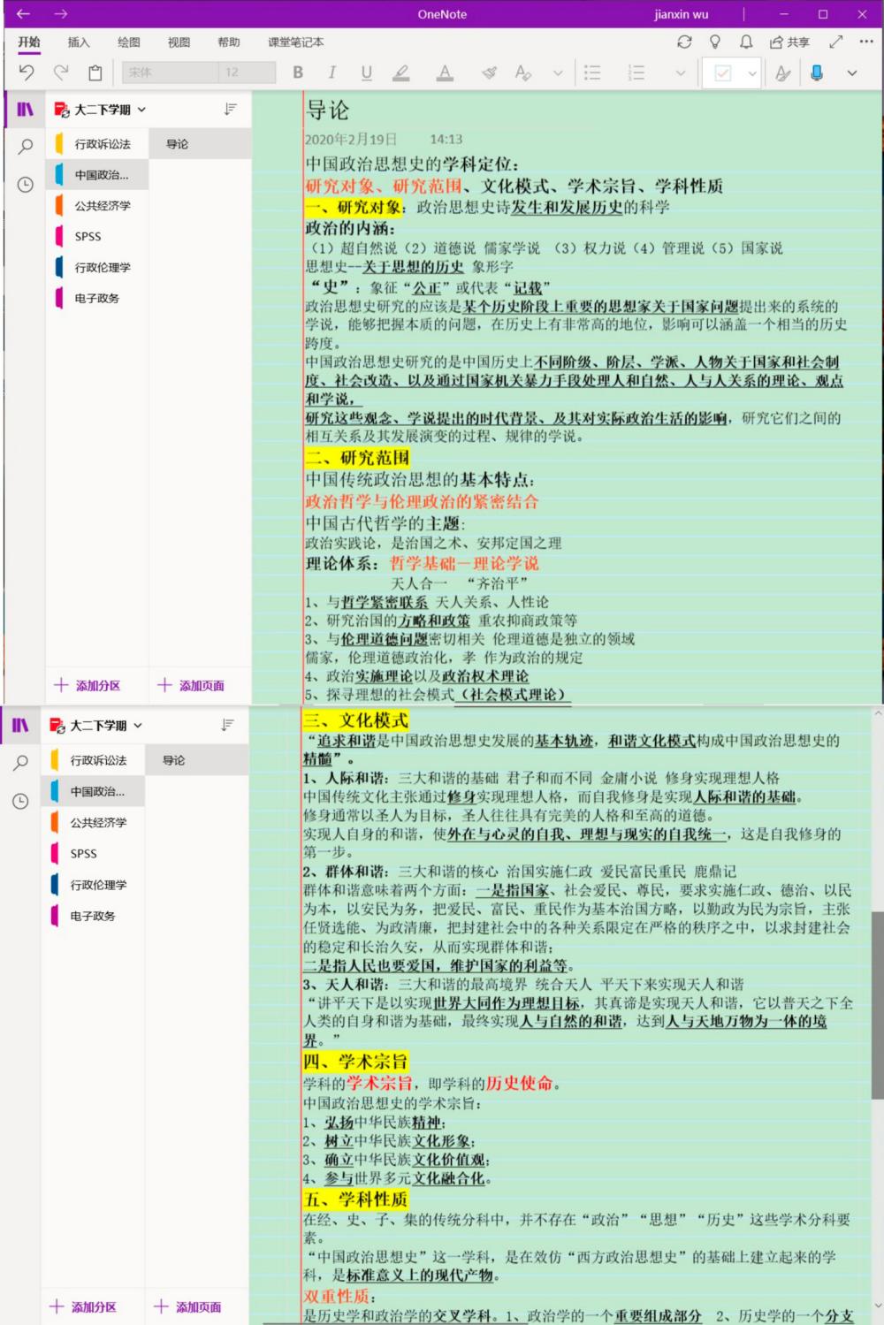Open the font size dropdown showing 12

point(246,72)
